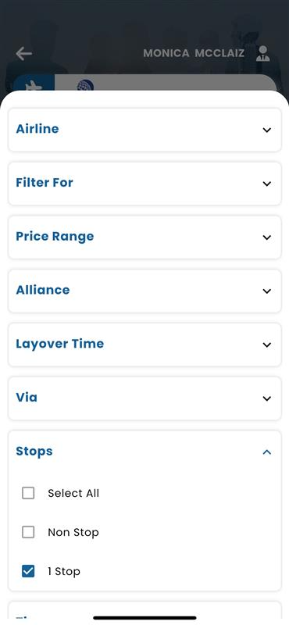Expand the Airline chevron arrow
This screenshot has width=289, height=625.
[x=266, y=130]
